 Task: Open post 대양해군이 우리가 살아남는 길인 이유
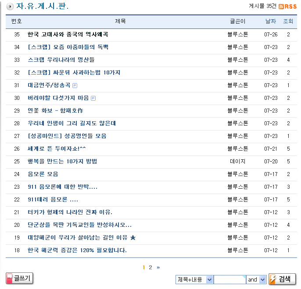click(x=78, y=238)
